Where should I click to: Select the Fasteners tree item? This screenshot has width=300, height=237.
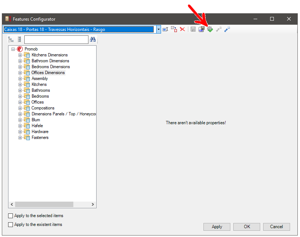click(x=40, y=137)
